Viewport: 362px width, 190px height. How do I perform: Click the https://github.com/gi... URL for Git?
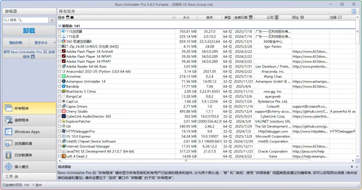(x=310, y=126)
